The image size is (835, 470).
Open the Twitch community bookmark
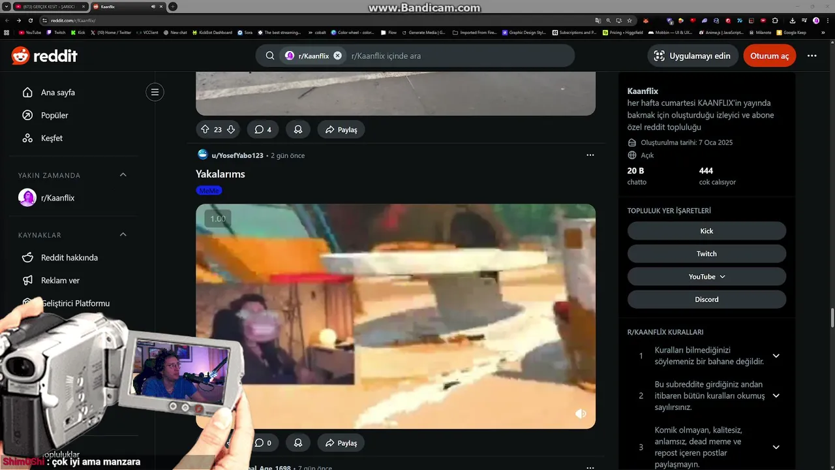point(706,254)
